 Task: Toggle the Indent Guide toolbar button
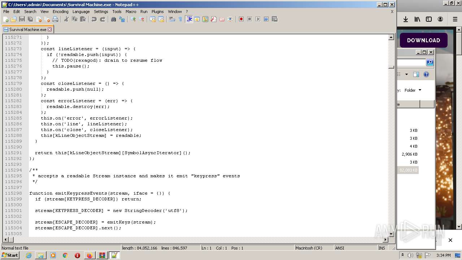click(x=189, y=19)
